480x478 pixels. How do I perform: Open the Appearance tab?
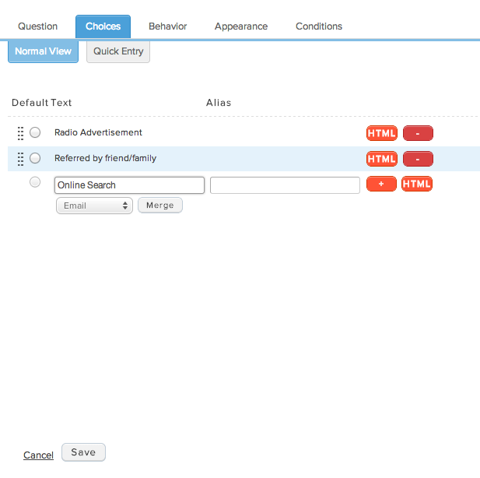(x=241, y=26)
